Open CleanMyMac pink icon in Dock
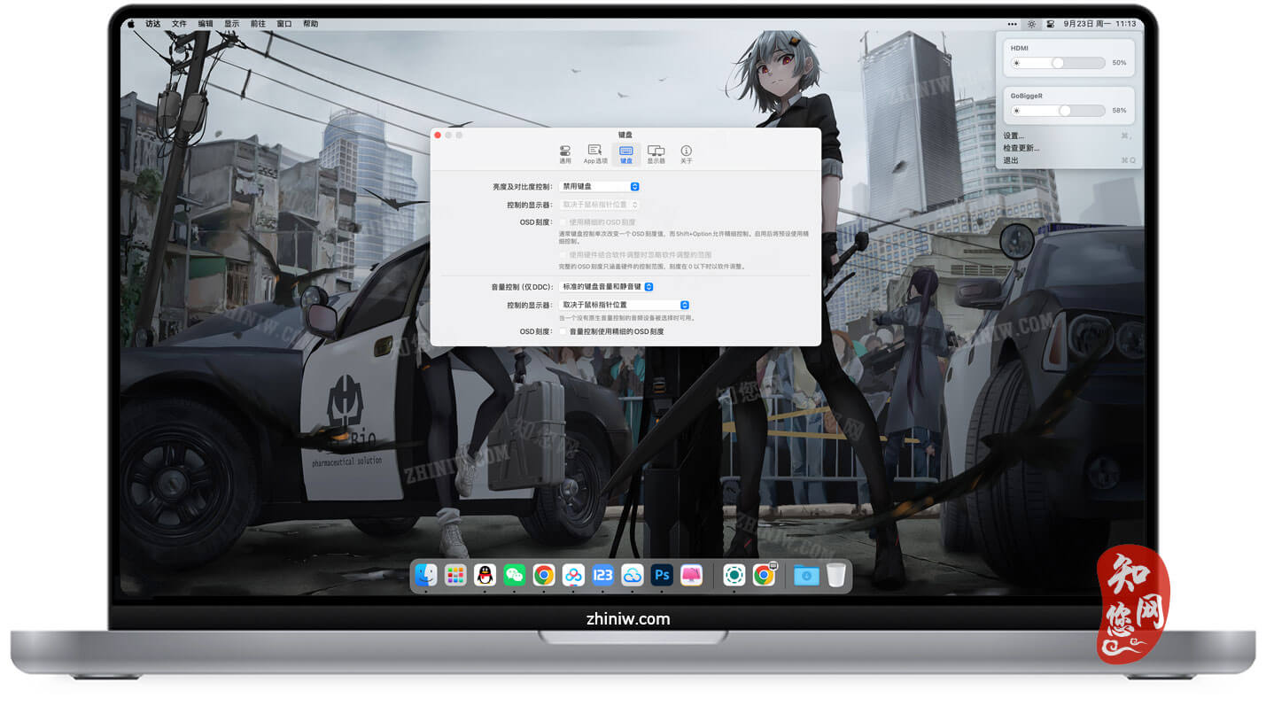 click(x=691, y=576)
